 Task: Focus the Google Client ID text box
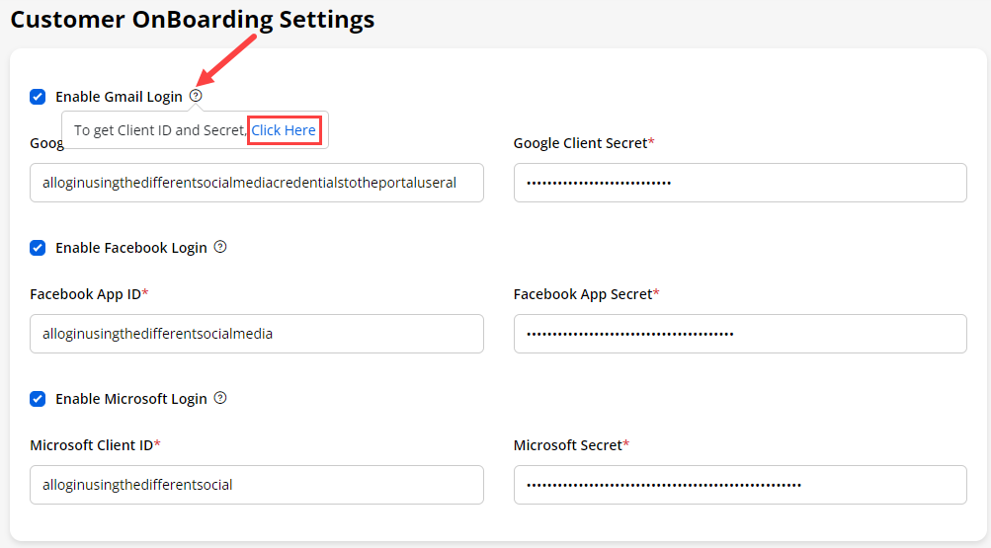257,183
